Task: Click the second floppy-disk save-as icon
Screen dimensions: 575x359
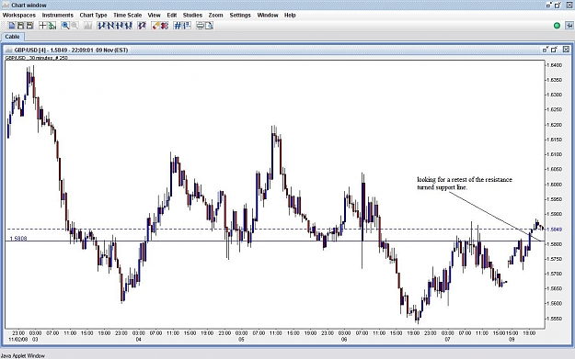Action: pyautogui.click(x=29, y=26)
